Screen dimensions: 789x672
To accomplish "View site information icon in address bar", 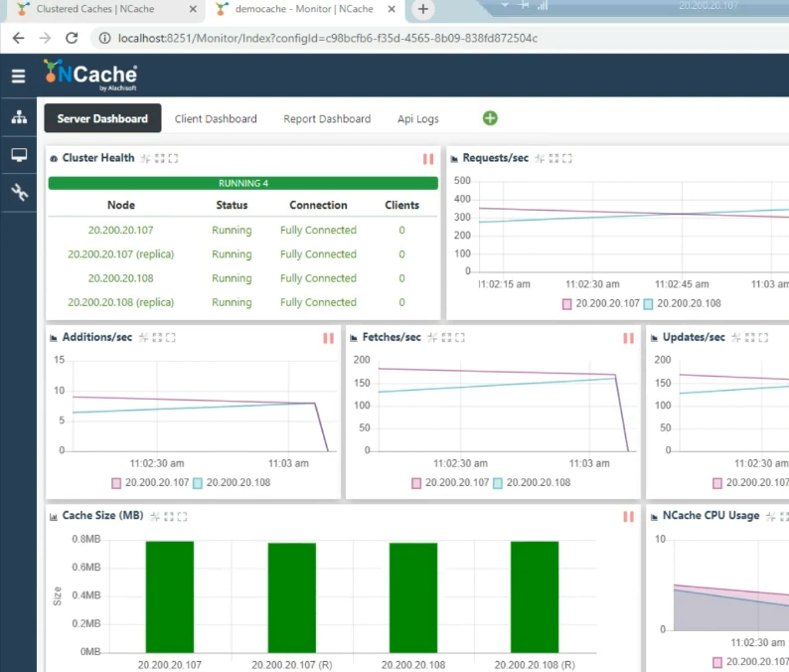I will click(x=104, y=38).
